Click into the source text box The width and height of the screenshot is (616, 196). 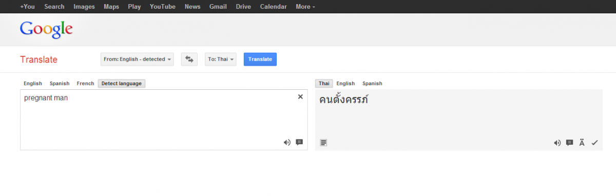[x=164, y=120]
